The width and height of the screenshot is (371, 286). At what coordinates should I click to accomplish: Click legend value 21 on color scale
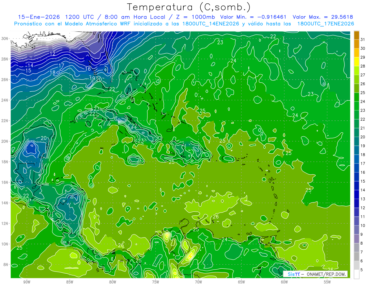click(x=363, y=128)
